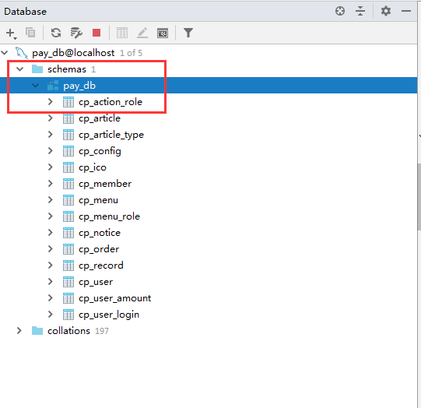The image size is (421, 408).
Task: Click the table icon beside cp_article
Action: (x=68, y=118)
